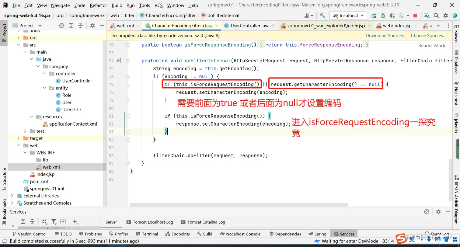Open IDE settings gear in the main toolbar
The image size is (460, 247).
(446, 16)
